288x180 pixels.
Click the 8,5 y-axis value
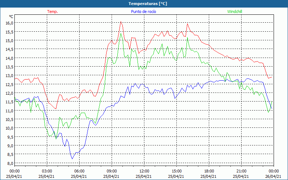point(10,154)
